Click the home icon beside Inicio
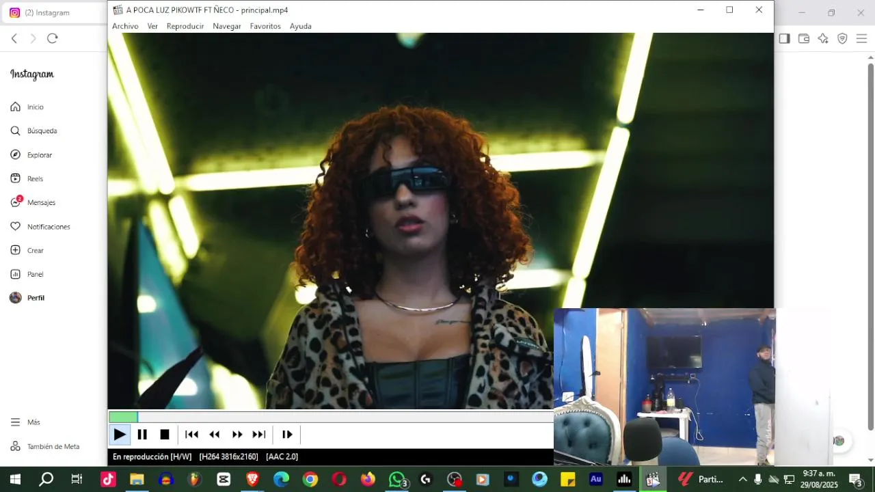The image size is (875, 492). pyautogui.click(x=15, y=107)
